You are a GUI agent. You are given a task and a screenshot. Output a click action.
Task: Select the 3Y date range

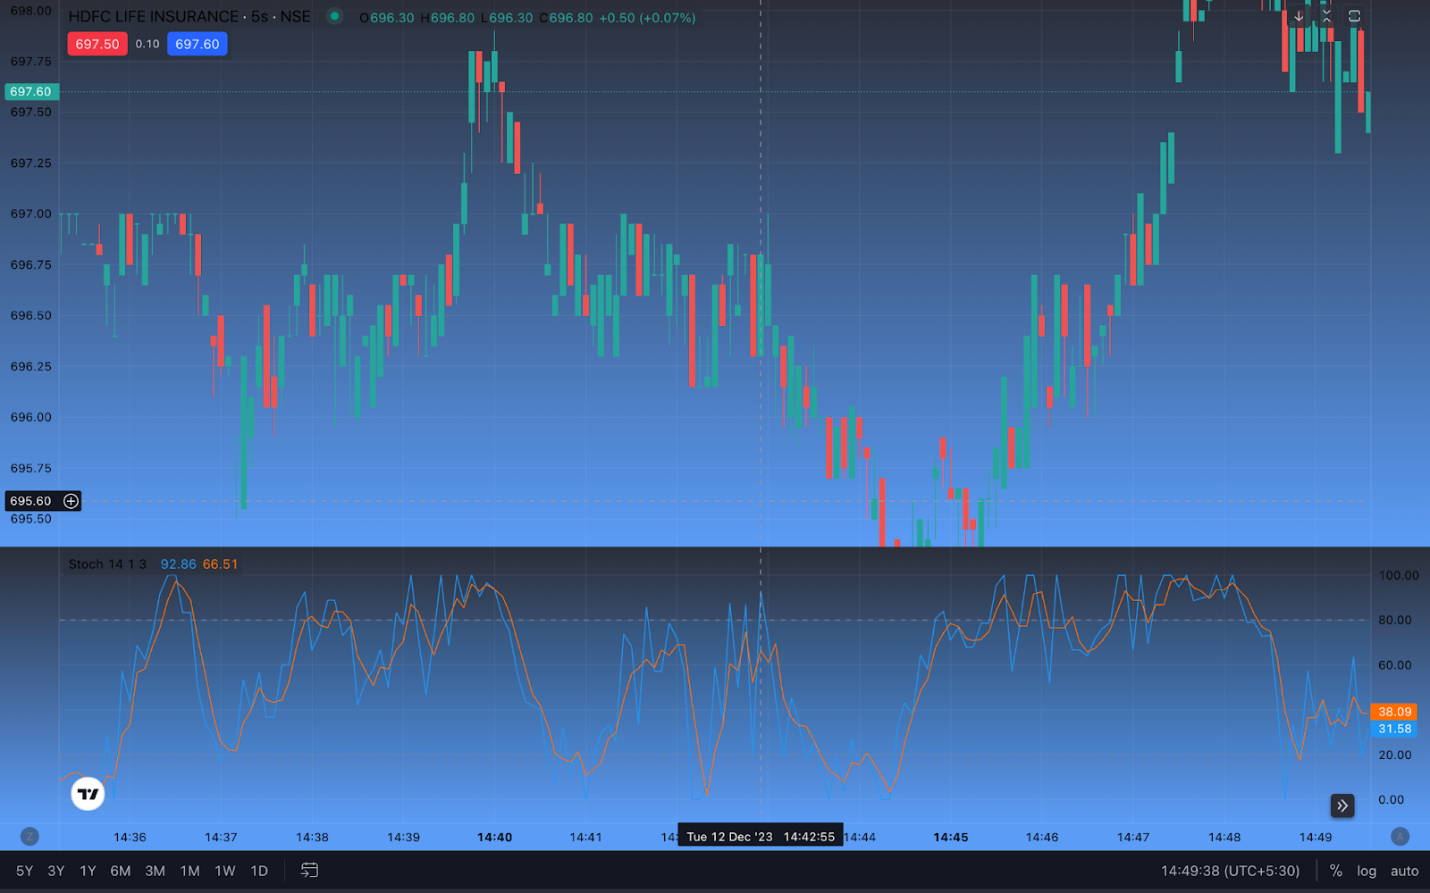(56, 871)
